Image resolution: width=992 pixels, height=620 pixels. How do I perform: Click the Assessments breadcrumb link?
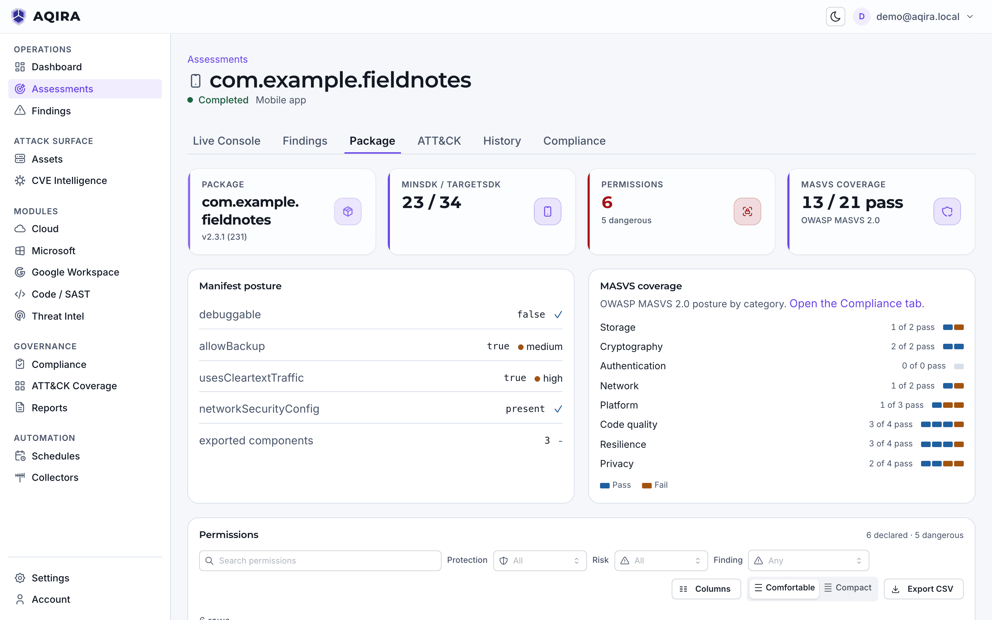(218, 60)
